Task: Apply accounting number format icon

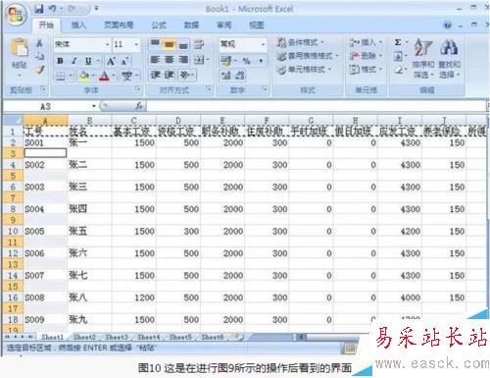Action: pos(225,61)
